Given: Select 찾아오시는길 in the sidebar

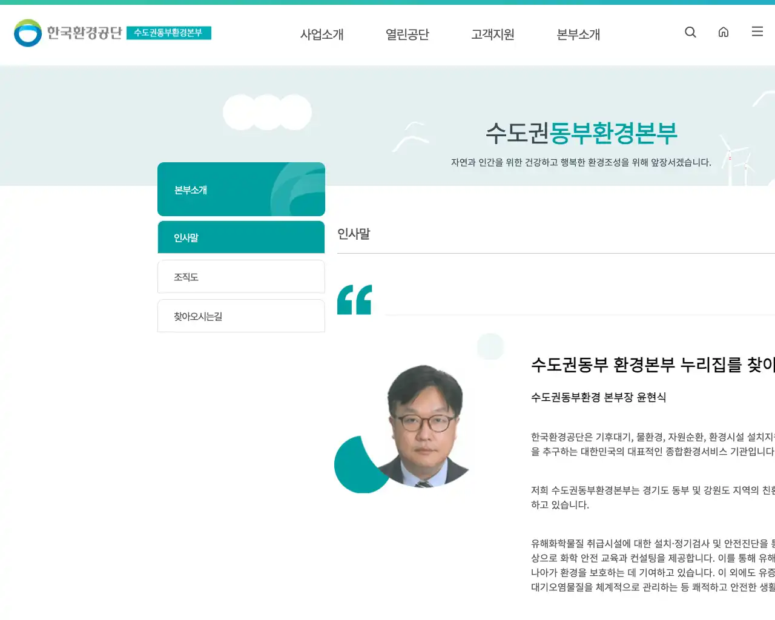Looking at the screenshot, I should [241, 315].
